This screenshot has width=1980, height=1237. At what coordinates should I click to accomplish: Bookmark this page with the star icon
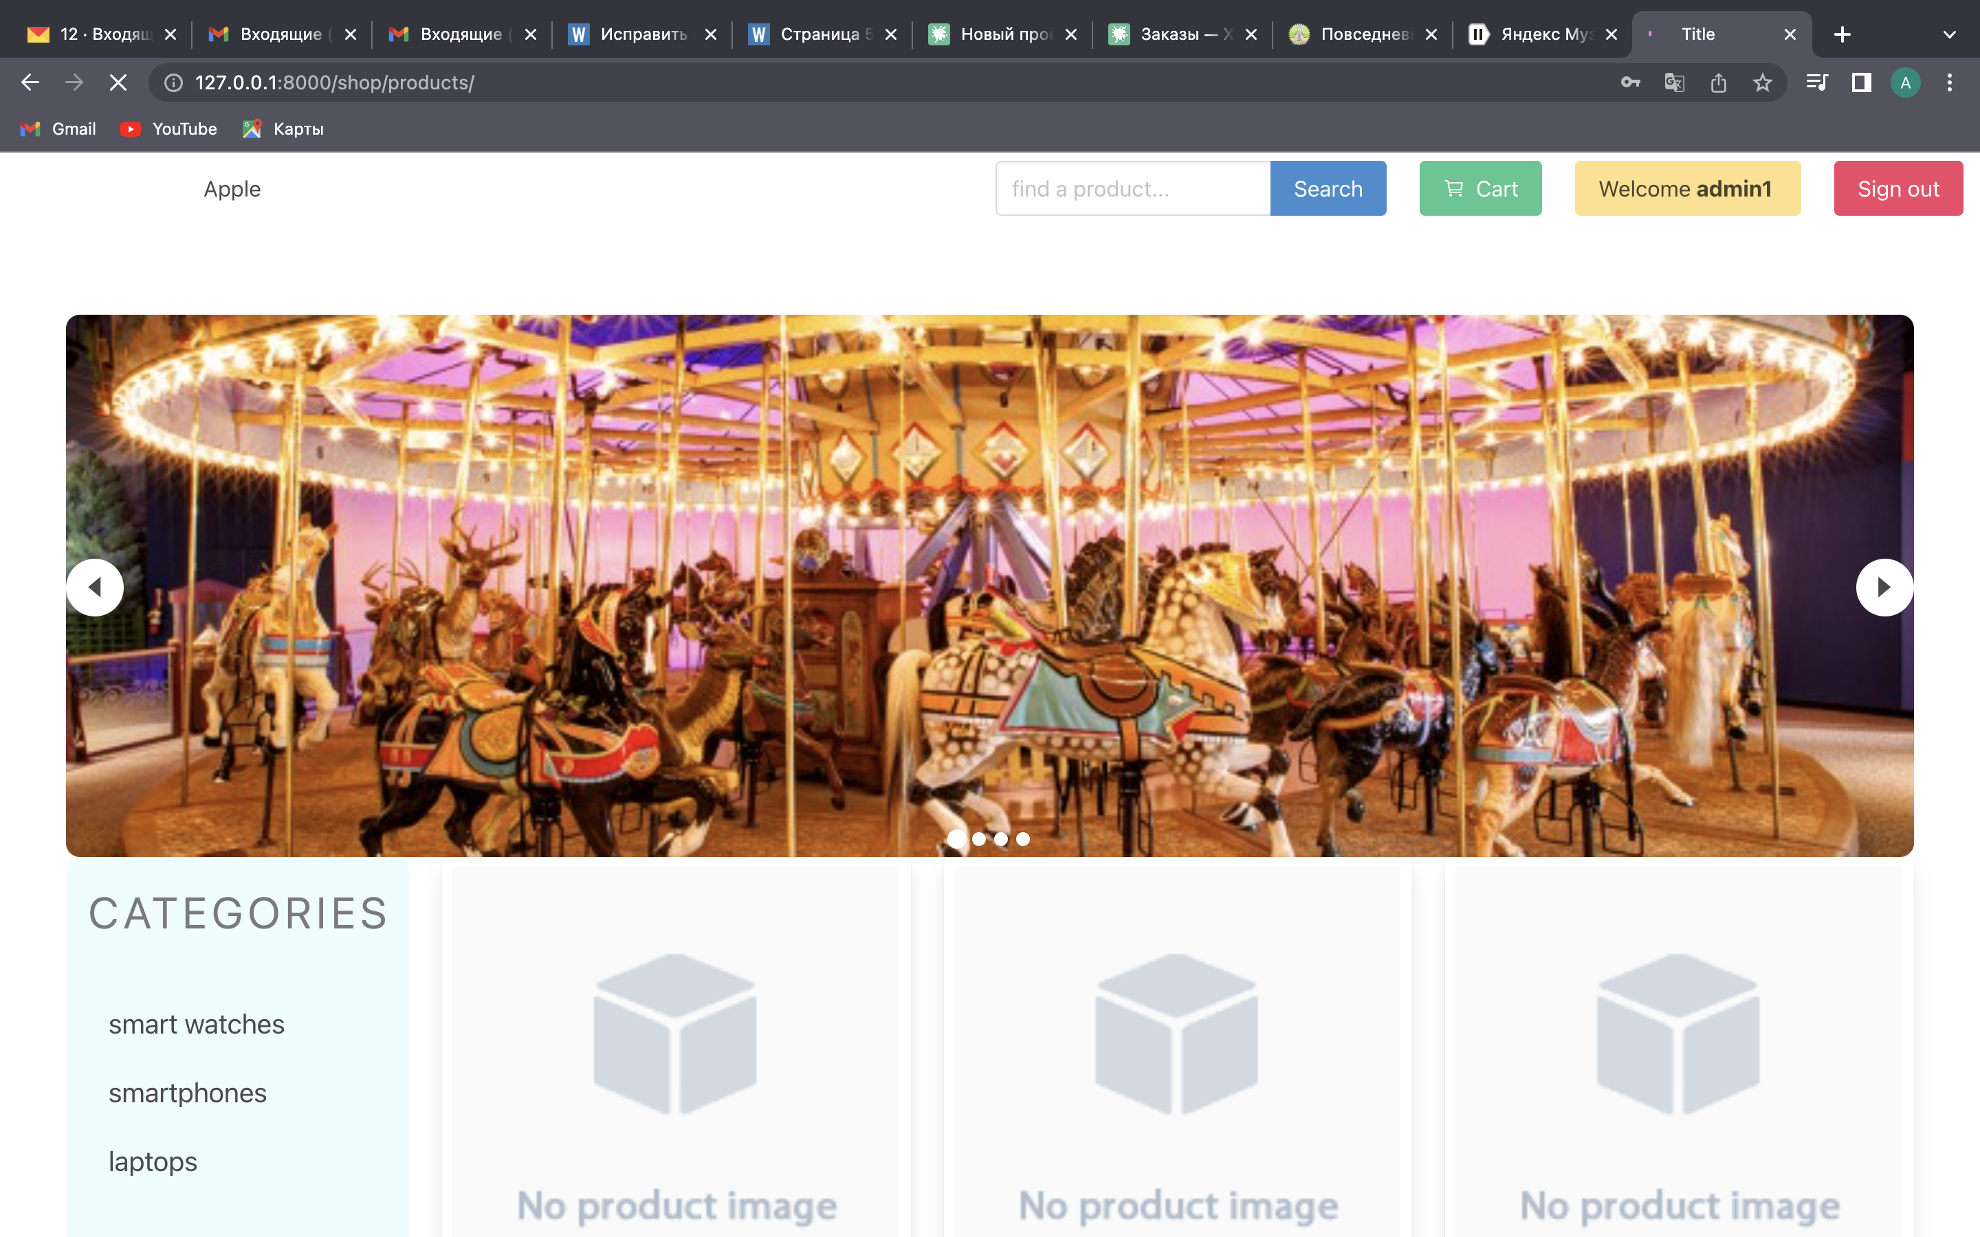point(1762,82)
